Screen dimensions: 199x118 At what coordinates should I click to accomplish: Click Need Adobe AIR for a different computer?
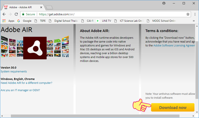coord(27,83)
